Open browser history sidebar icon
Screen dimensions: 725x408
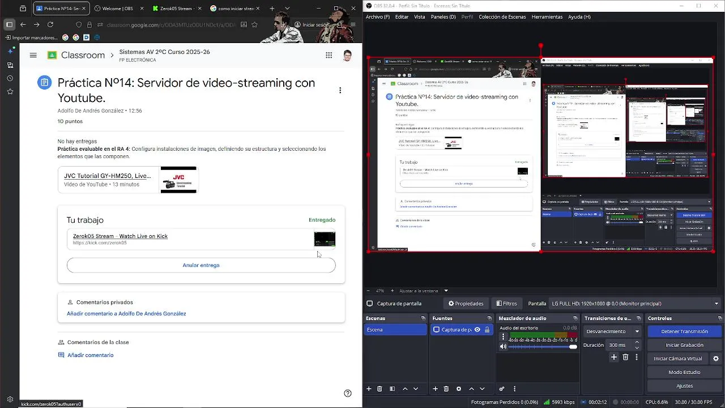click(10, 78)
